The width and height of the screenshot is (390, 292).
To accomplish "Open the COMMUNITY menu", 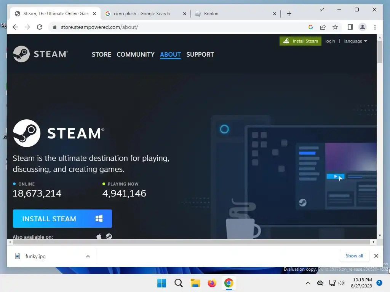I will [x=136, y=54].
